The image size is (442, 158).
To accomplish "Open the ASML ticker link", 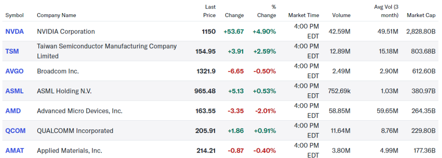I will tap(14, 91).
